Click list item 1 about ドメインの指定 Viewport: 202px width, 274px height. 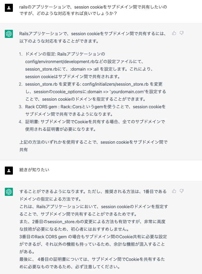[89, 65]
